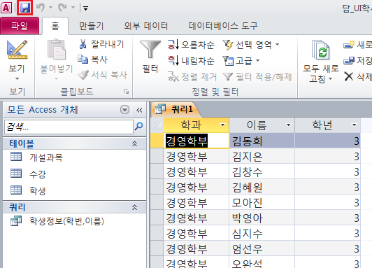Click the save record icon in records group
372x268 pixels.
pos(349,61)
